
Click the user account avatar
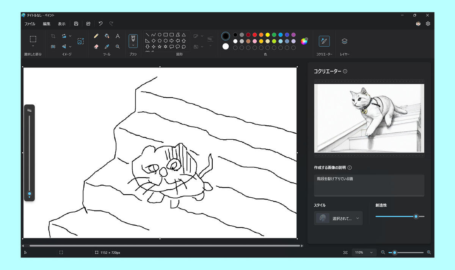[x=418, y=23]
